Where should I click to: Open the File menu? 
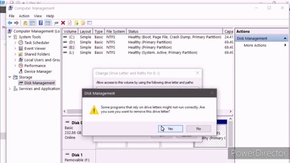coord(11,16)
